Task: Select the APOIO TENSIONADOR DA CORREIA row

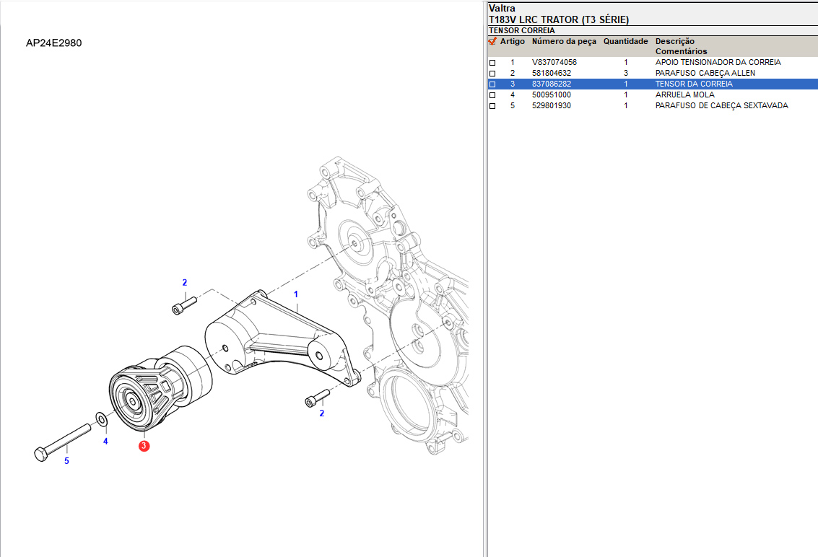Action: (x=718, y=63)
